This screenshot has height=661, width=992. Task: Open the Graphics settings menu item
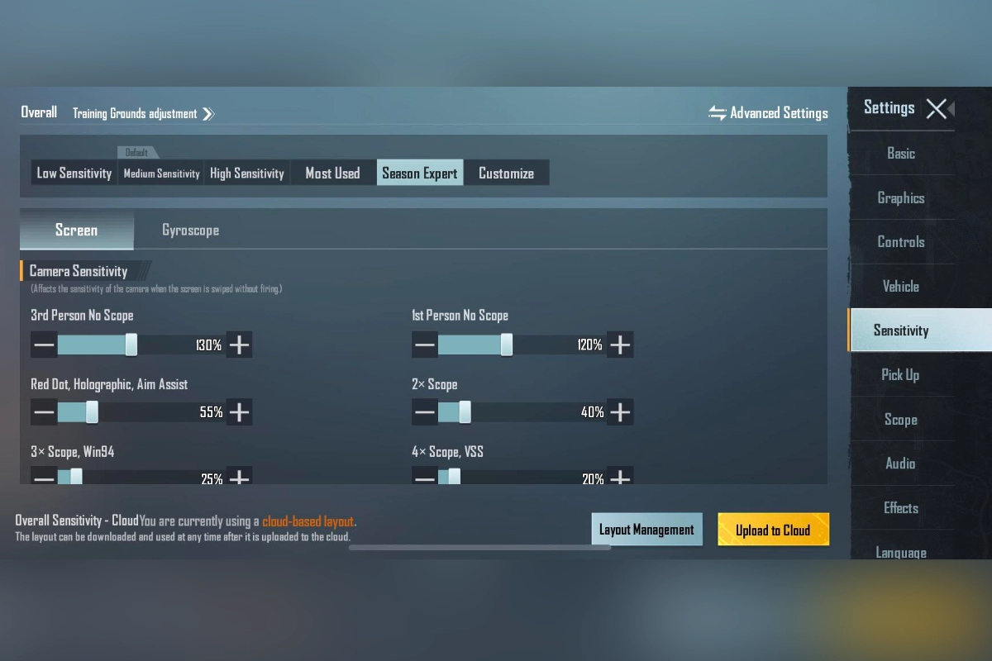pos(901,197)
